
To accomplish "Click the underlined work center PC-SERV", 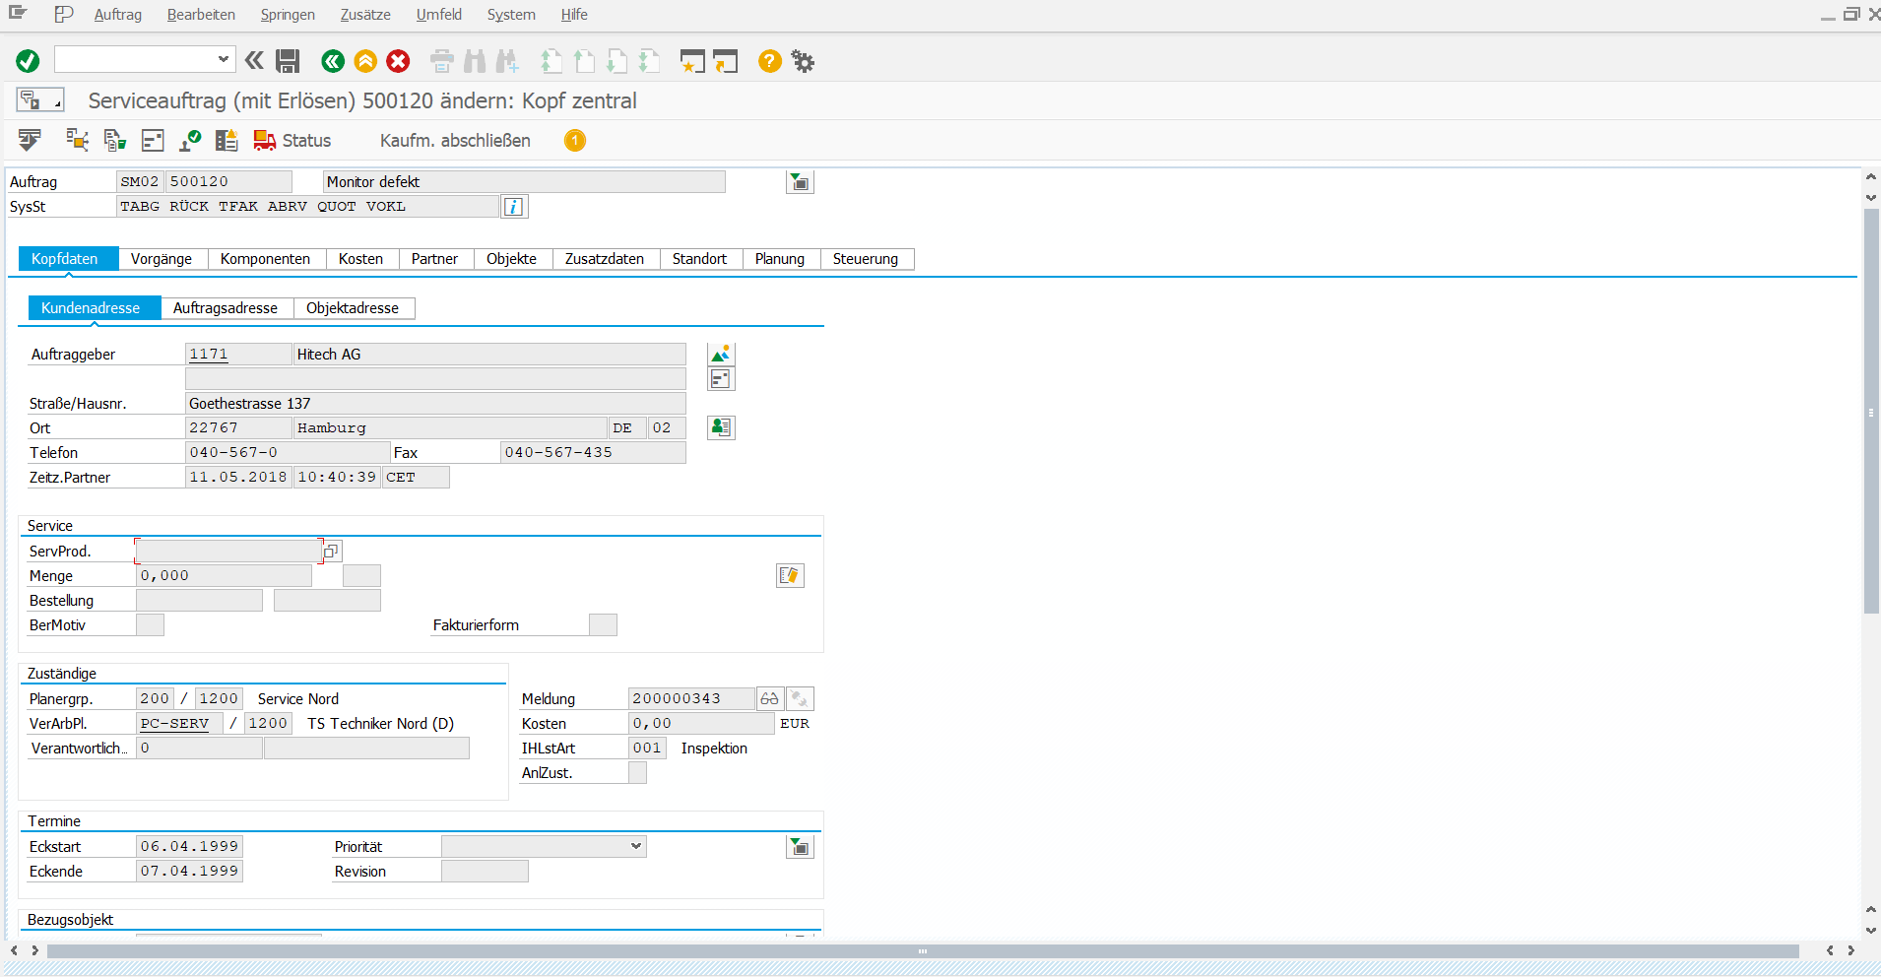I will pyautogui.click(x=174, y=724).
